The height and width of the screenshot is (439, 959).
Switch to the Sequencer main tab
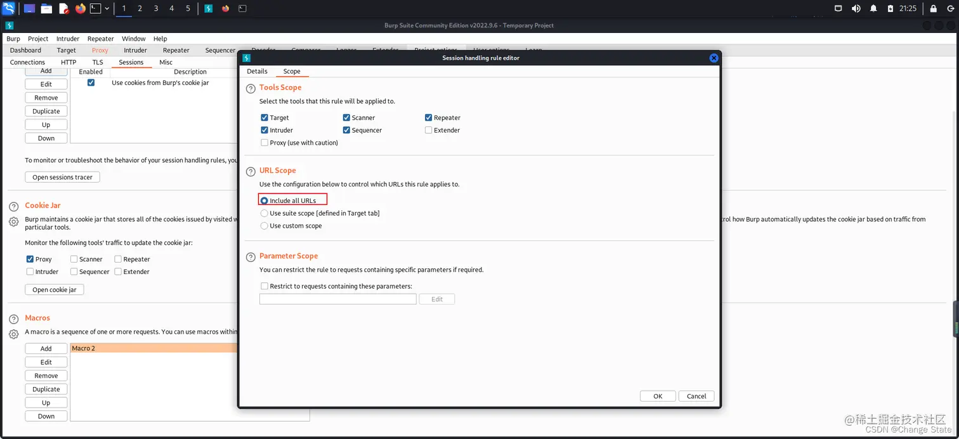pyautogui.click(x=220, y=50)
